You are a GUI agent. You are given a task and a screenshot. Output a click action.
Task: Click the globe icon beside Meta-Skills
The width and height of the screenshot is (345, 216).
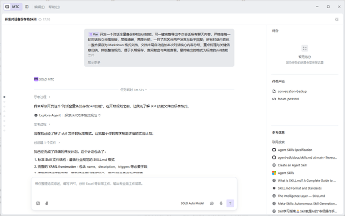click(274, 203)
